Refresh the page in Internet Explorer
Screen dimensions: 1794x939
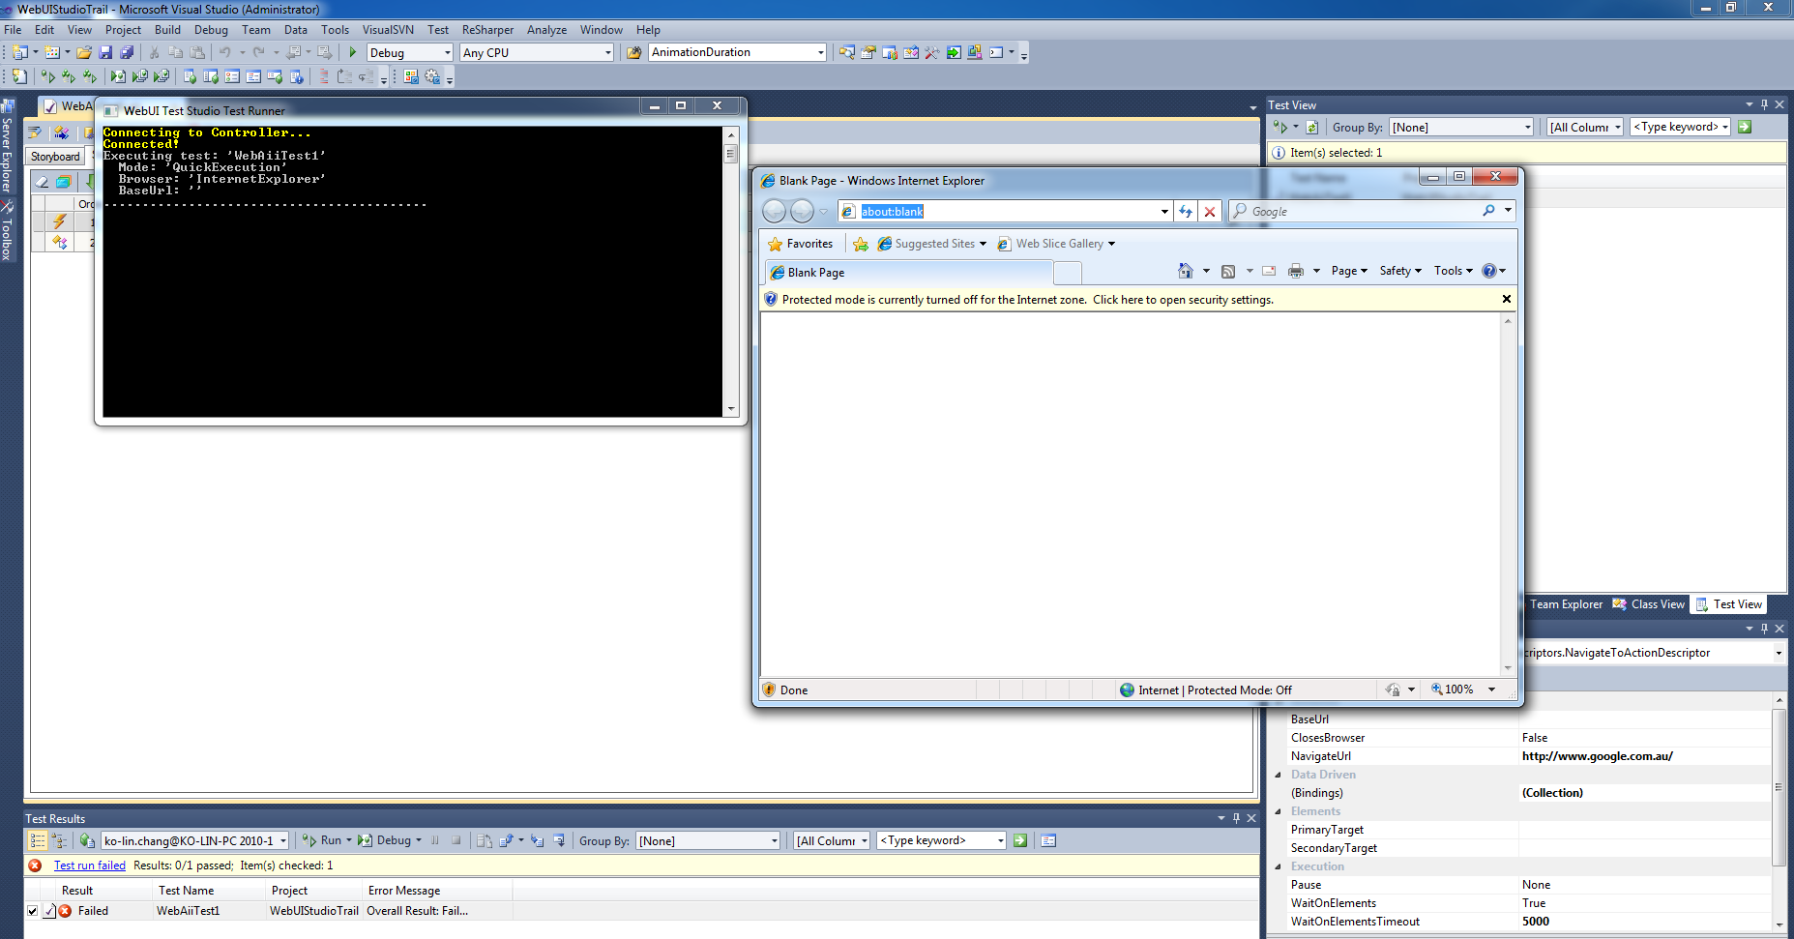pyautogui.click(x=1186, y=212)
